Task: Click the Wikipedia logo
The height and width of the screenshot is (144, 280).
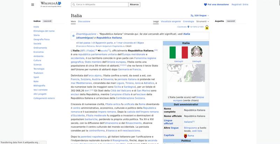Action: point(50,4)
